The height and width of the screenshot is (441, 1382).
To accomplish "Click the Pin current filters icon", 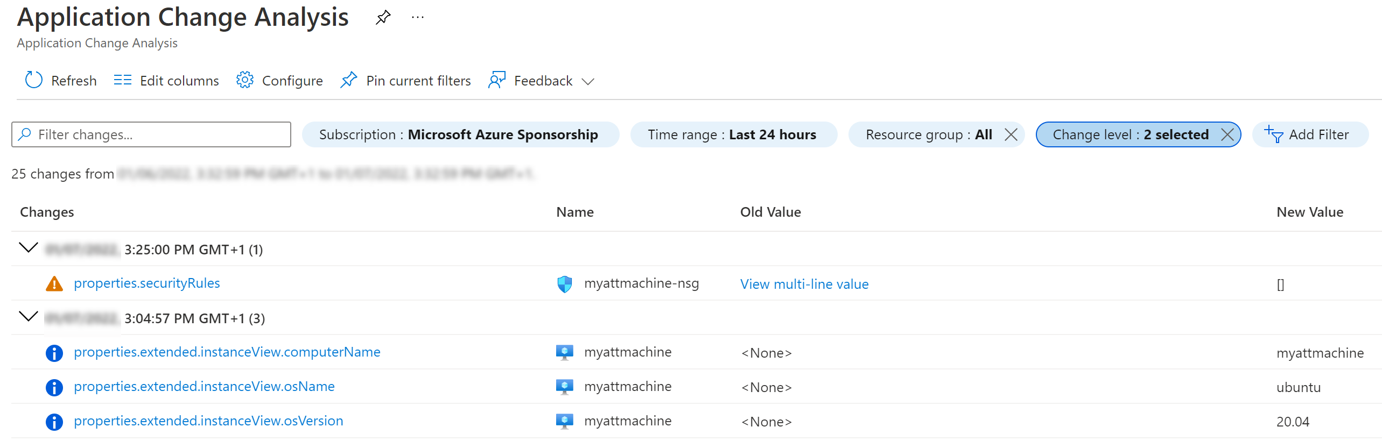I will pos(349,81).
